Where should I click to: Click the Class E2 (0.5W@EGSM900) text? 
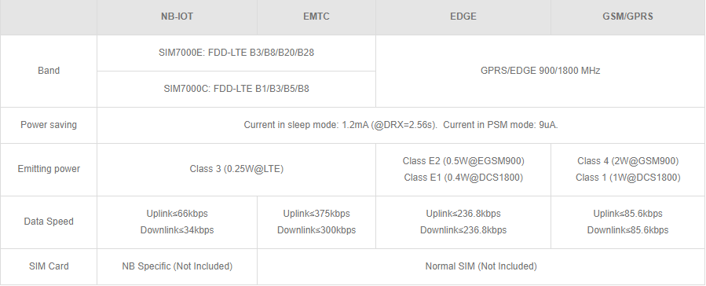point(463,161)
